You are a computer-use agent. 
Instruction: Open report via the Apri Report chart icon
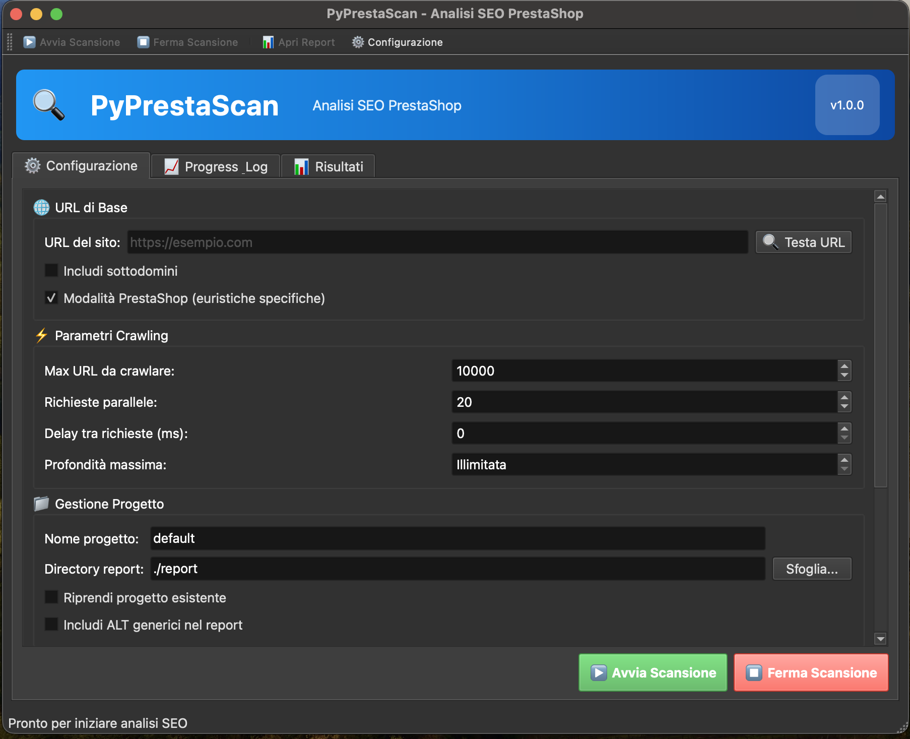pos(267,42)
